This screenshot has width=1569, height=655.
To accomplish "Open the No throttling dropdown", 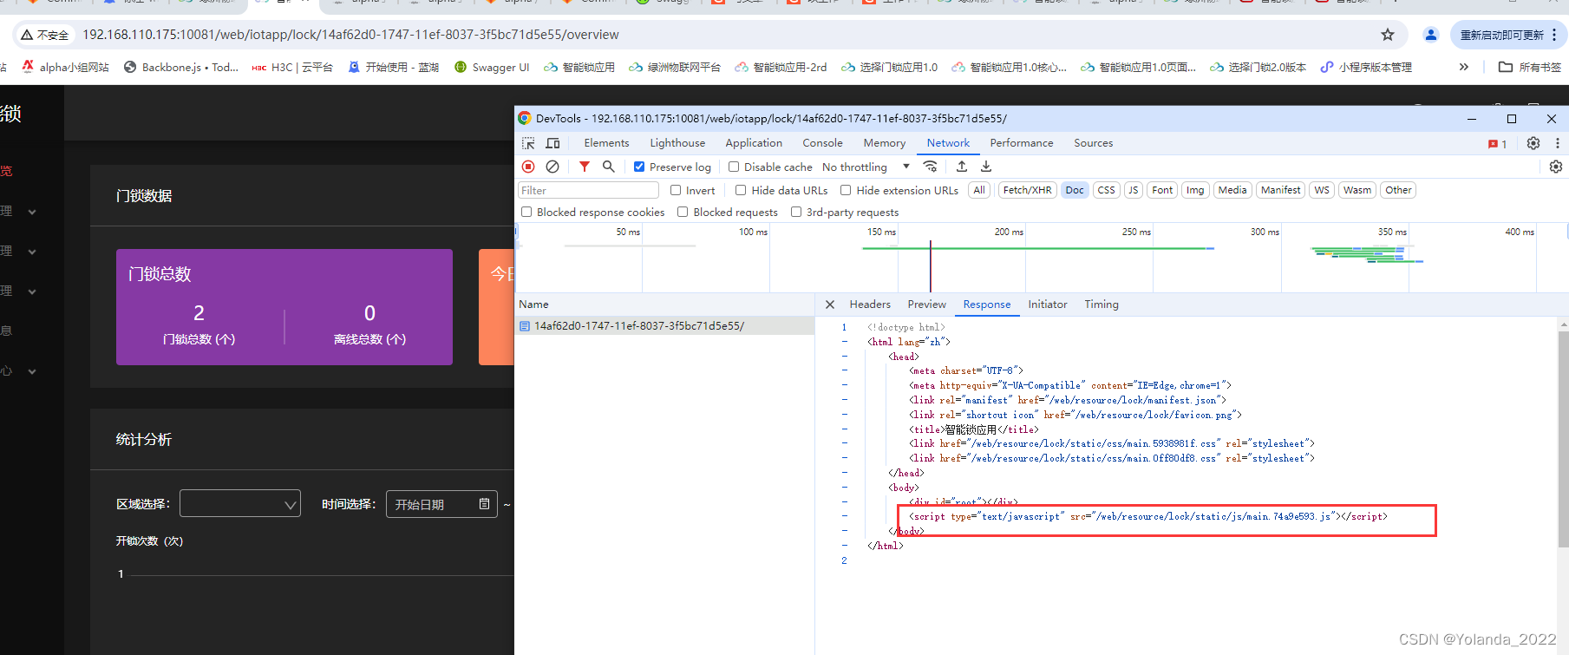I will coord(866,167).
